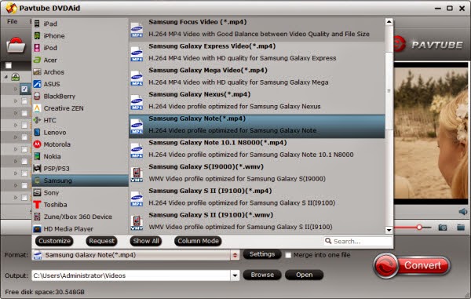Image resolution: width=471 pixels, height=299 pixels.
Task: Take a snapshot with camera icon
Action: coord(443,228)
